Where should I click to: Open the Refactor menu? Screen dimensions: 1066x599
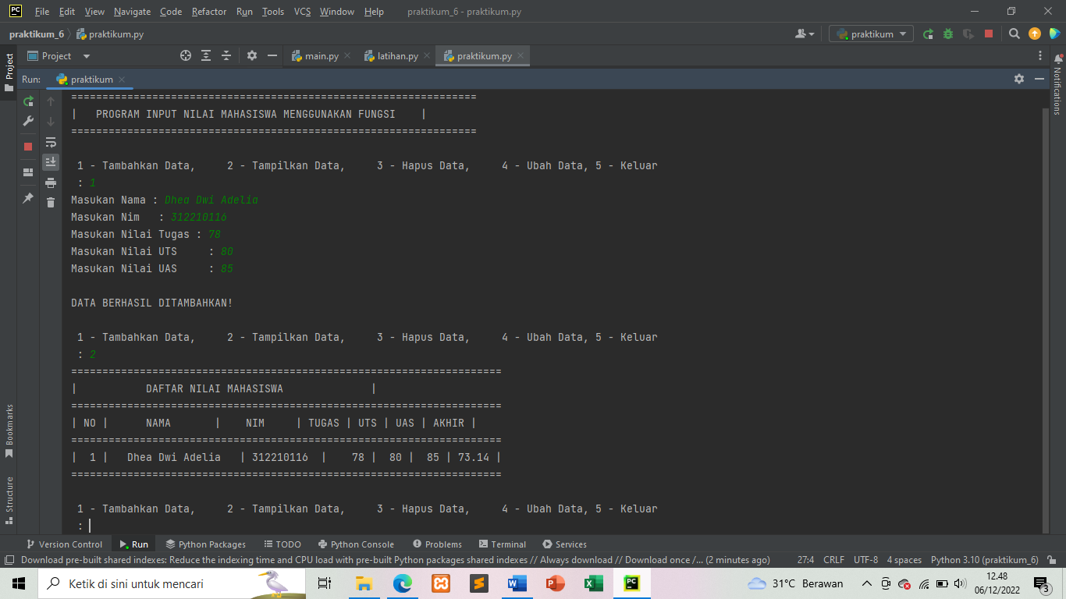(208, 12)
